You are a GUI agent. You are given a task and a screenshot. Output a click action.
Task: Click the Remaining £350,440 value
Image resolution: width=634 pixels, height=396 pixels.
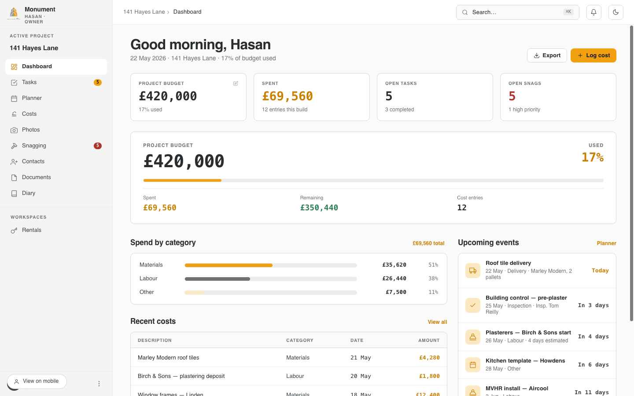[x=319, y=208]
